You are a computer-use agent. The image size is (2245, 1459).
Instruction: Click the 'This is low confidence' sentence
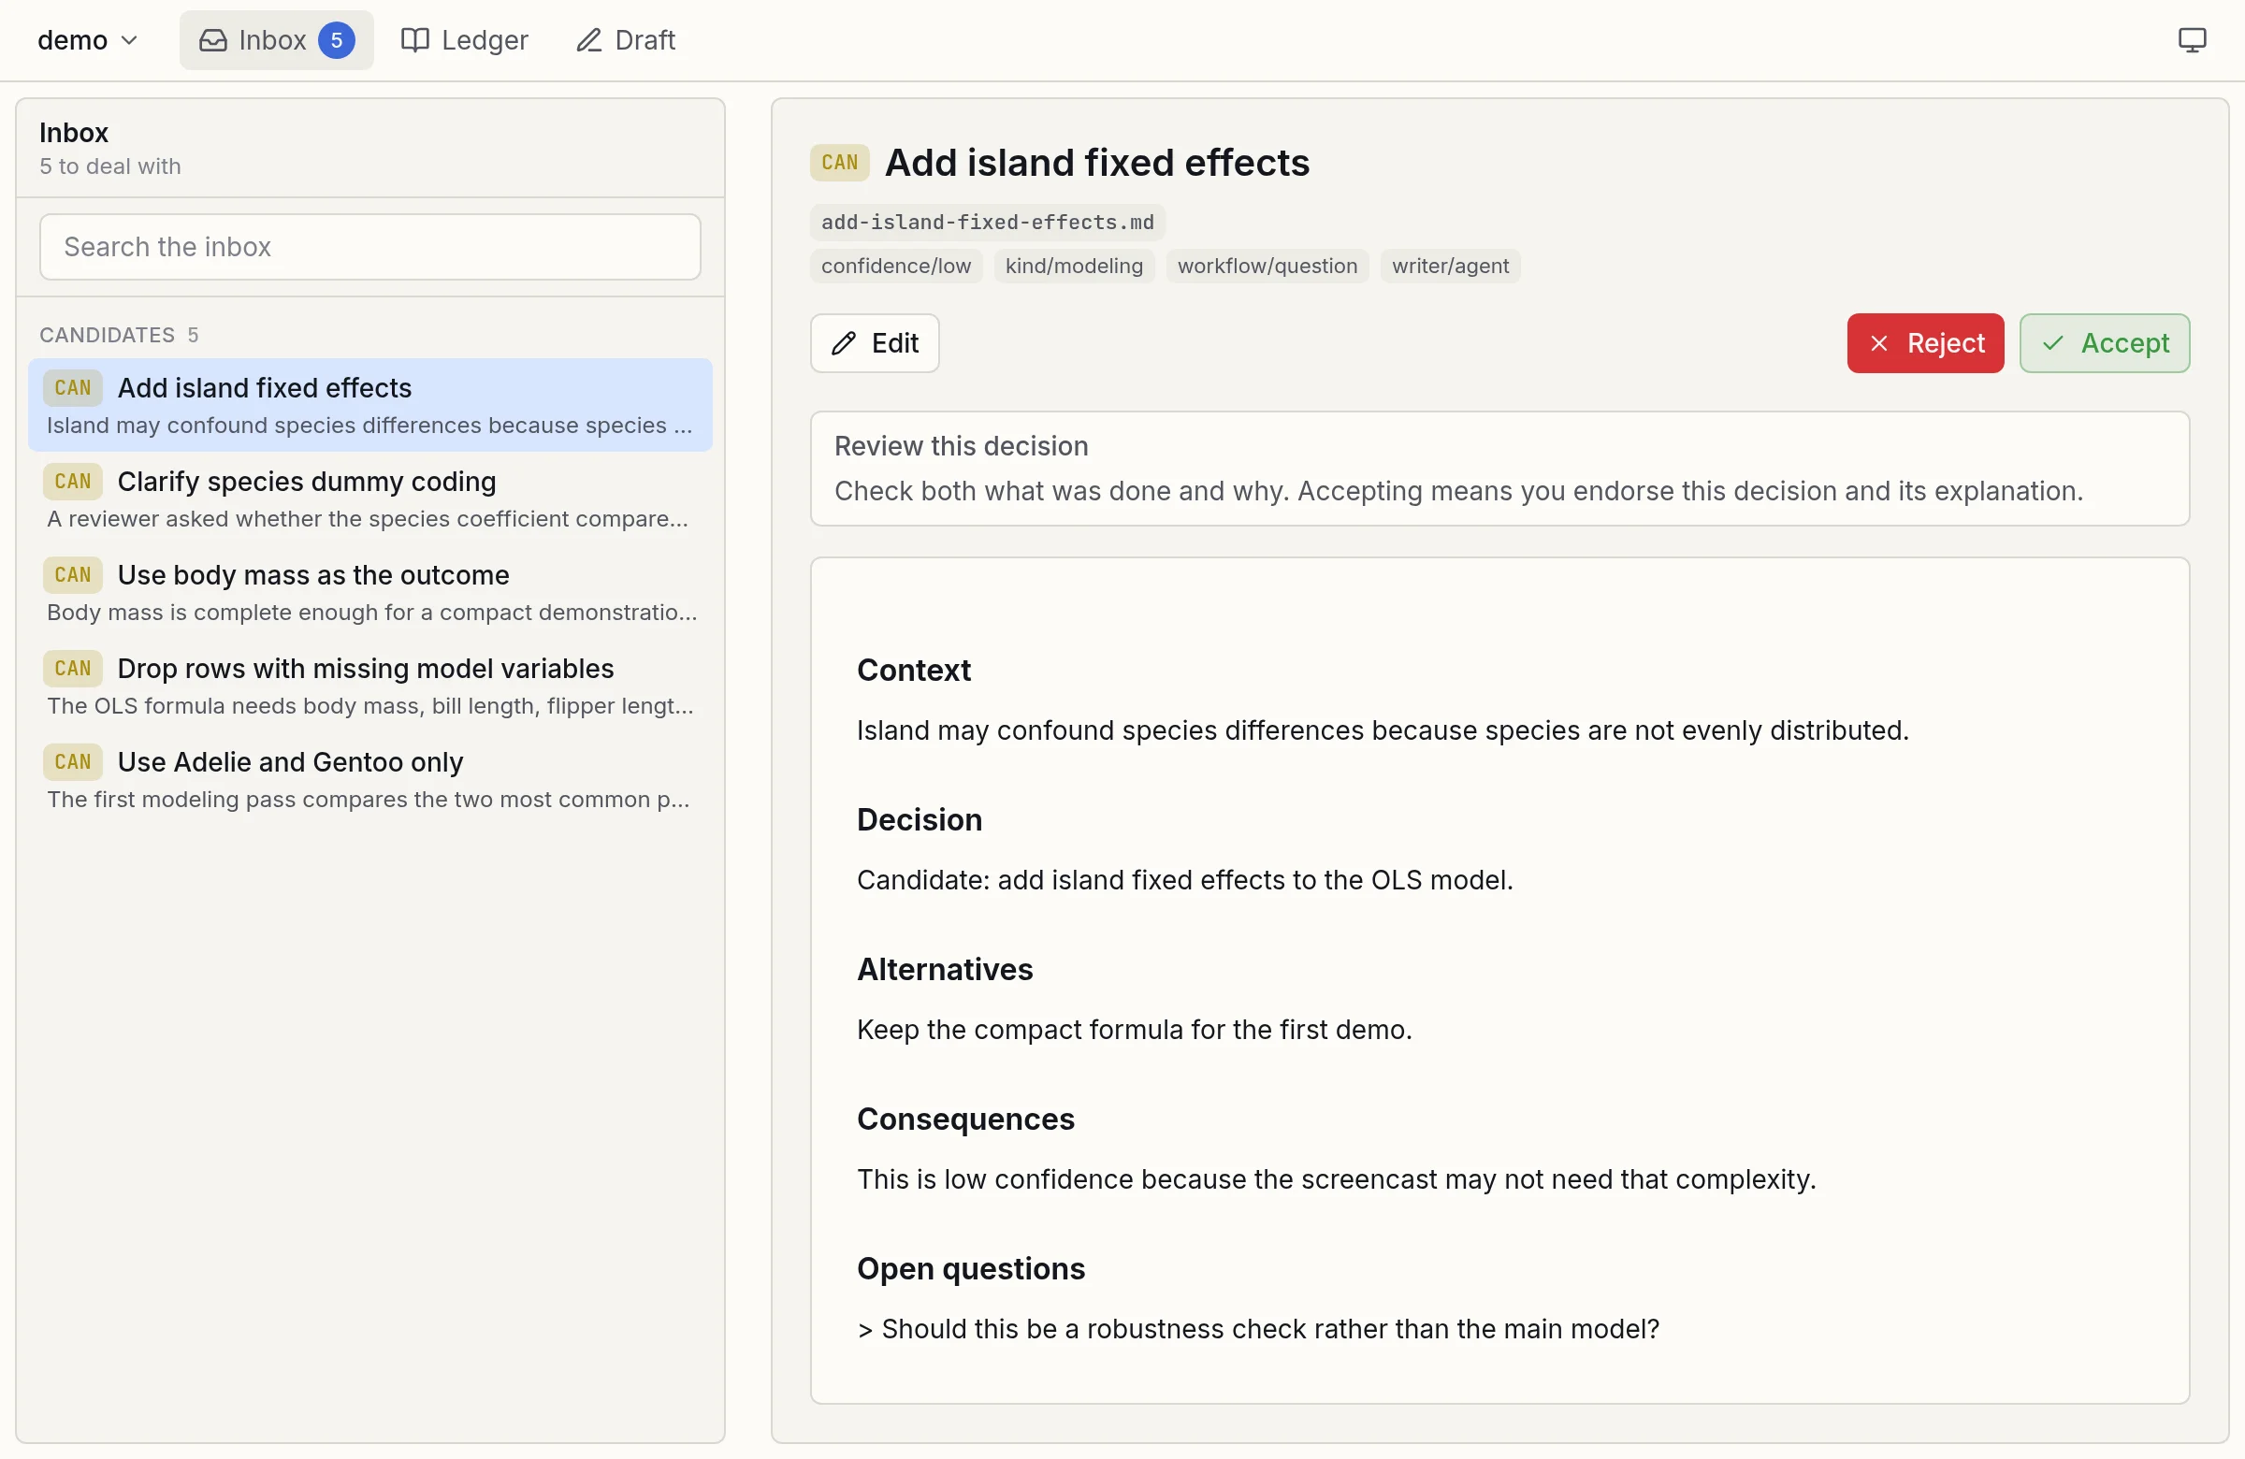1336,1179
